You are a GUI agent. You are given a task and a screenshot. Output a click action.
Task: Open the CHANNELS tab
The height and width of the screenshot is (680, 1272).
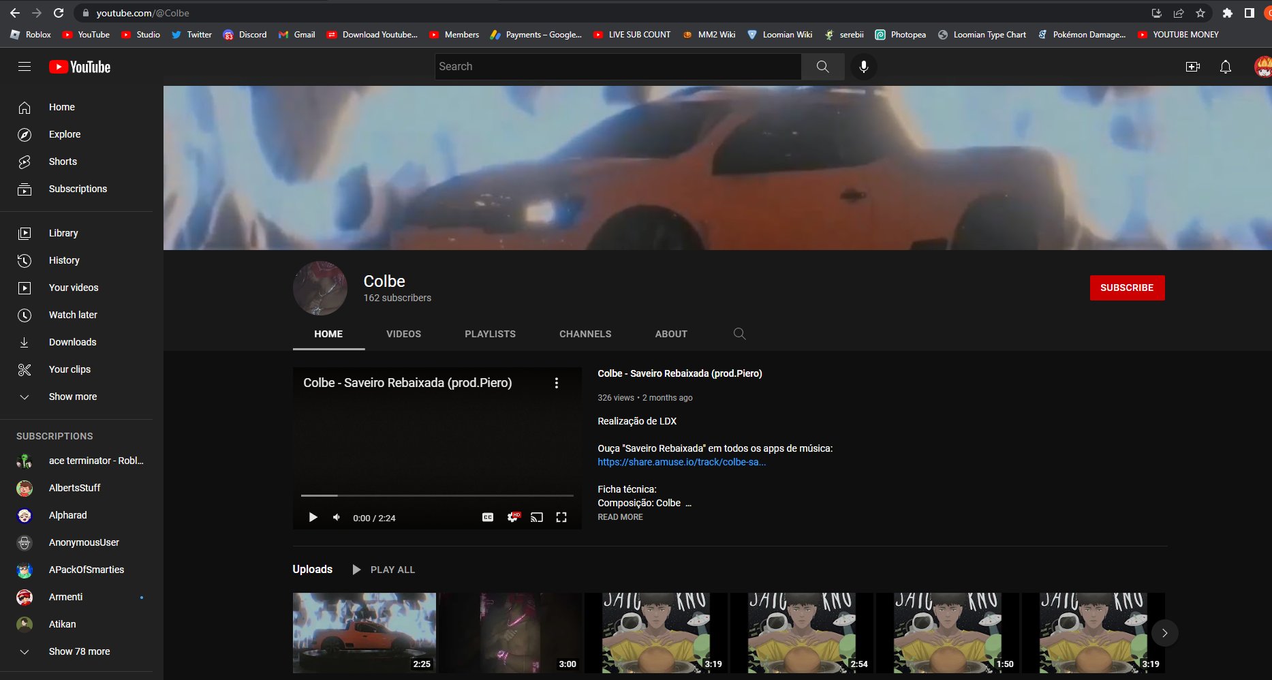585,334
